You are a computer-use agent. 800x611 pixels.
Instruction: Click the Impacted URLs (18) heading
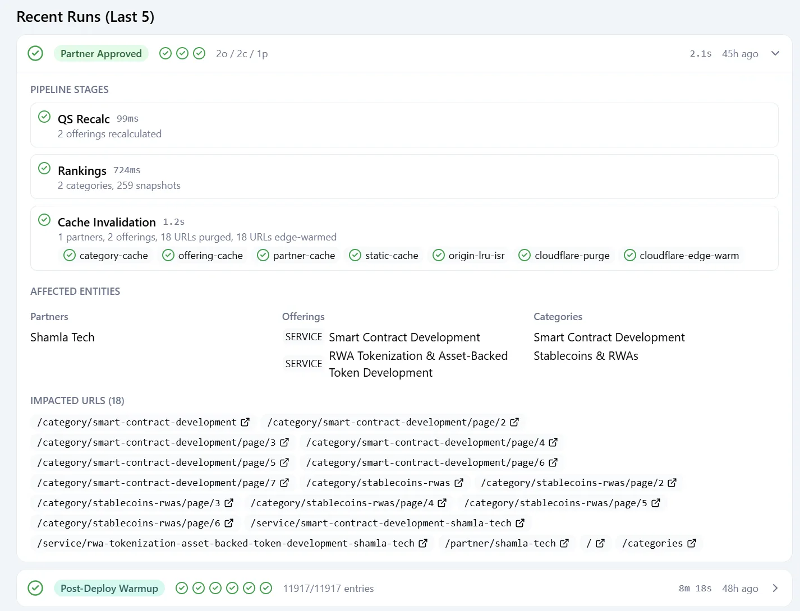[x=77, y=400]
